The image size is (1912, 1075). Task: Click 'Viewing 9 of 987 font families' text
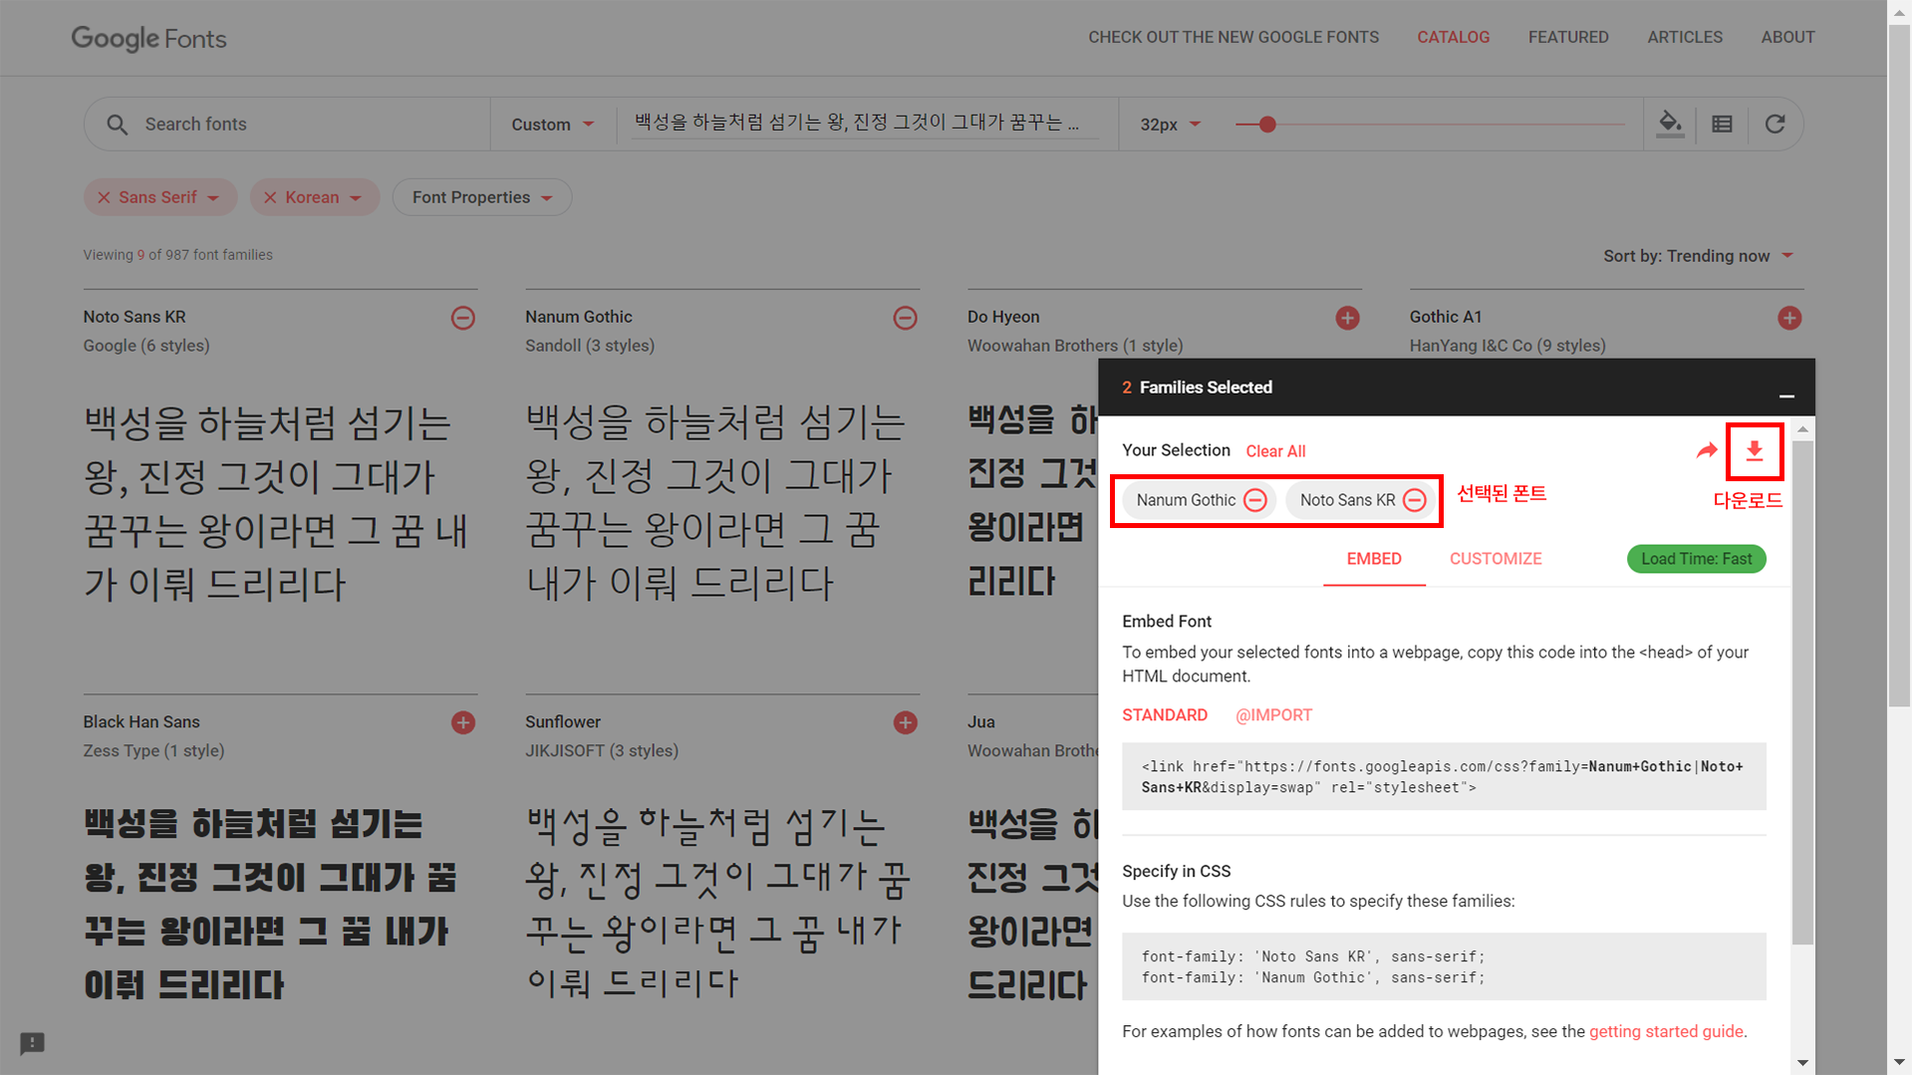pos(177,255)
